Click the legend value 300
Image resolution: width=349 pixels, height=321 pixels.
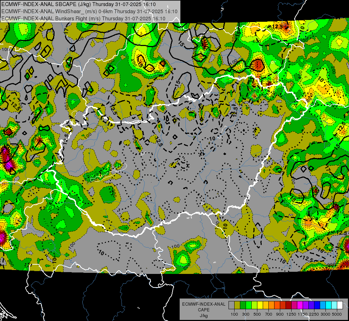[246, 314]
